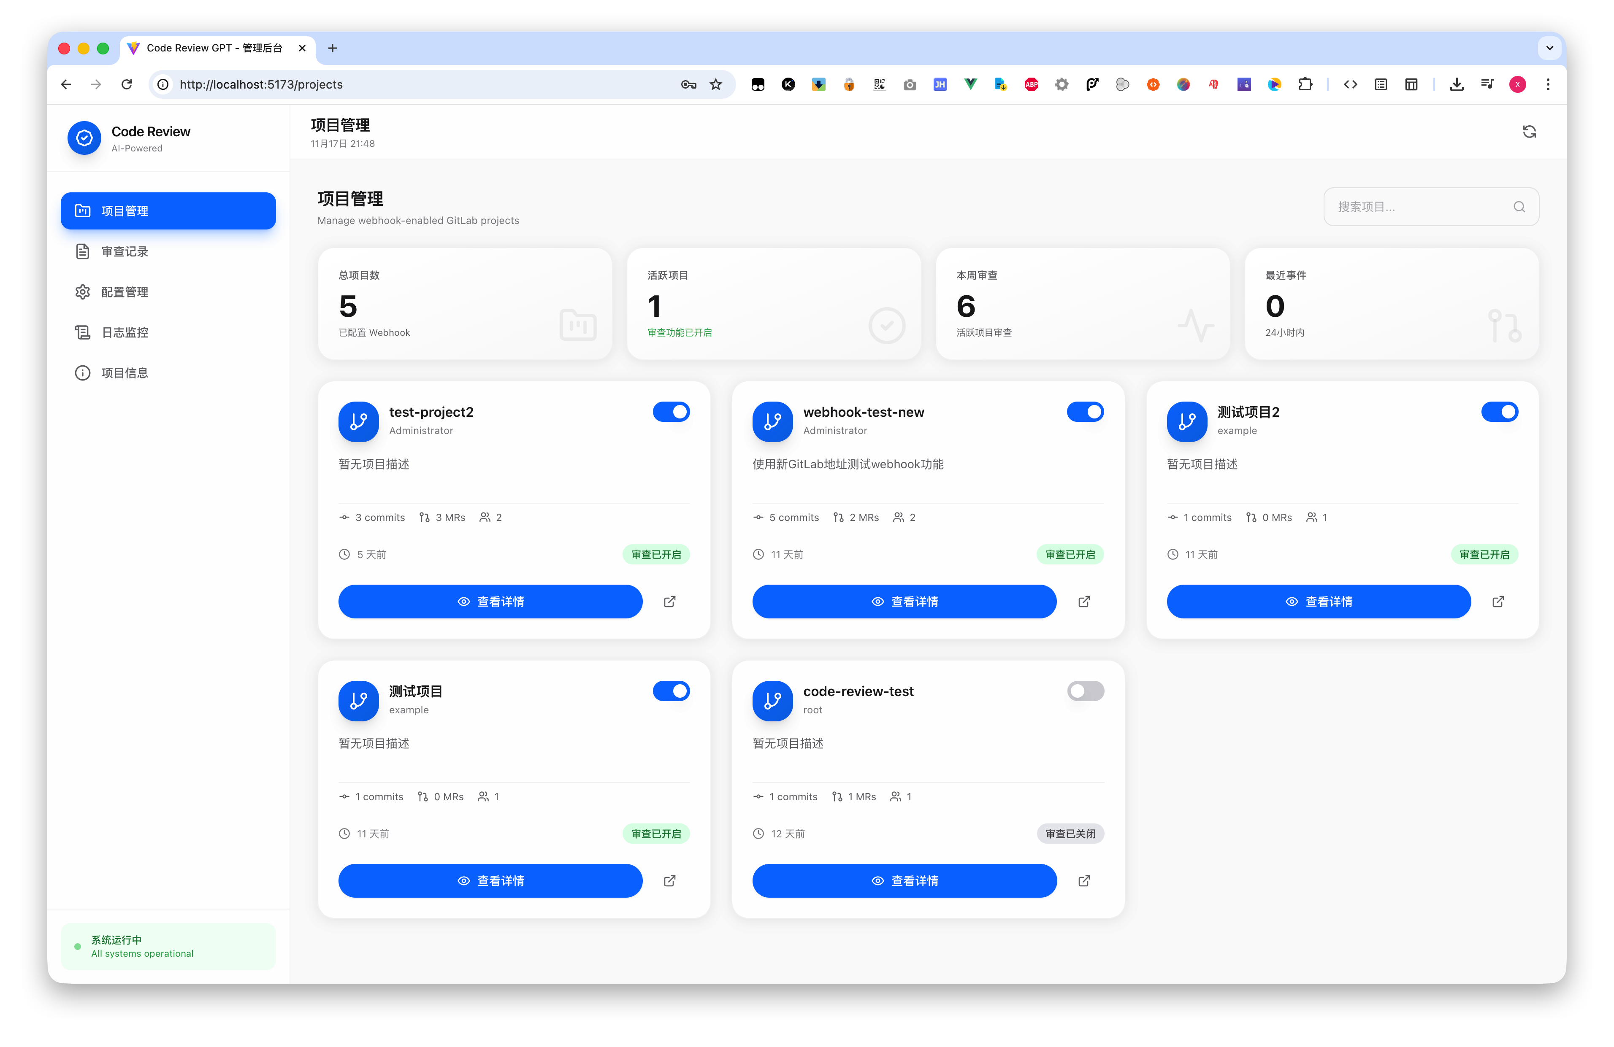The width and height of the screenshot is (1614, 1047).
Task: Disable the toggle on test-project2
Action: [671, 411]
